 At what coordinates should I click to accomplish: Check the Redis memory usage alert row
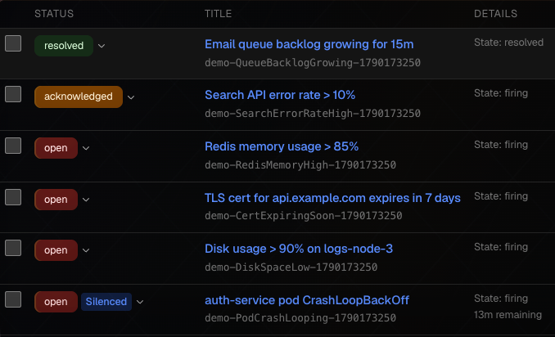(13, 146)
